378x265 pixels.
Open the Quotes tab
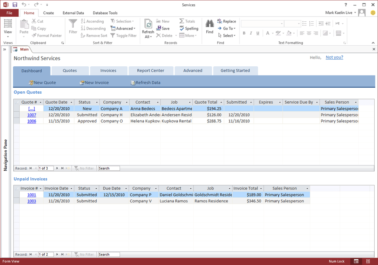[x=70, y=70]
